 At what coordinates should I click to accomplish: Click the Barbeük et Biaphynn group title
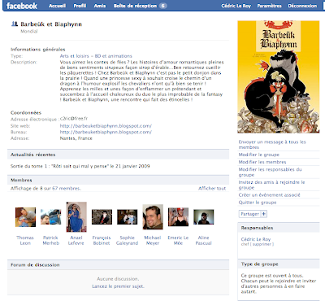(x=51, y=24)
